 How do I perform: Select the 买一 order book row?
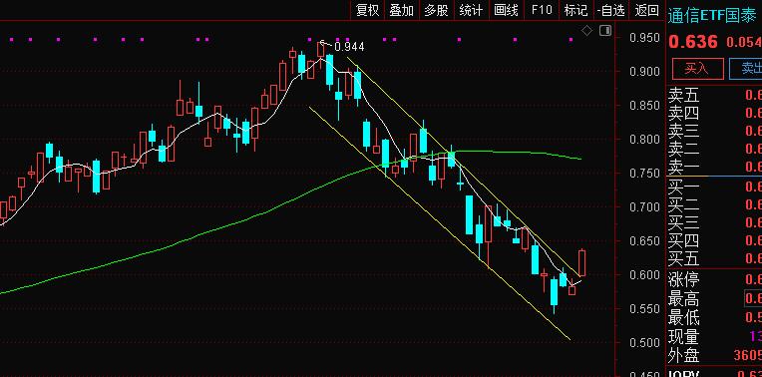coord(714,187)
